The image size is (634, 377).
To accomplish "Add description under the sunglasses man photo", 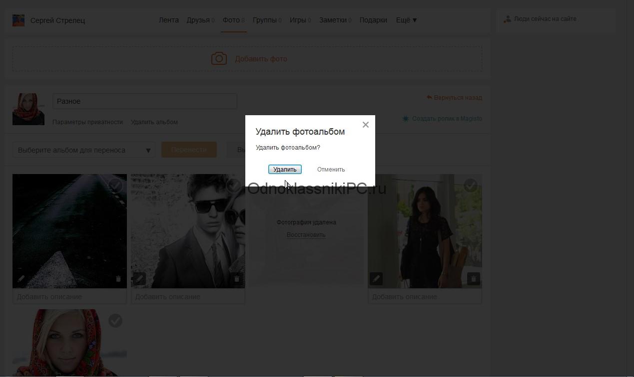I will point(188,297).
